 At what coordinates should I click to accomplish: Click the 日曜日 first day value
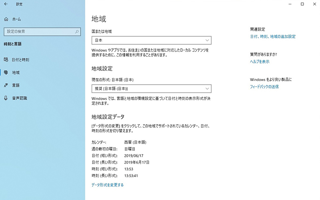130,149
